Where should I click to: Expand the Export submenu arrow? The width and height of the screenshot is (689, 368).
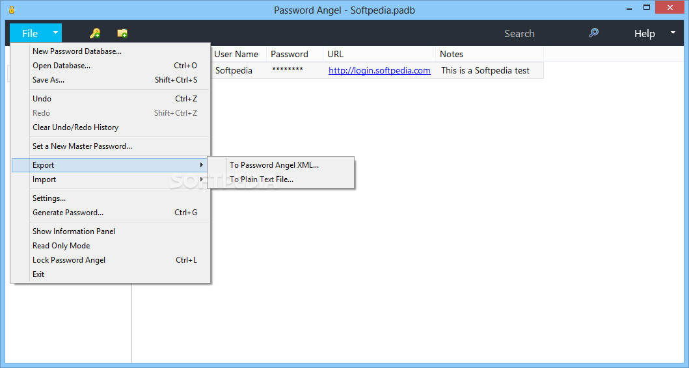[x=201, y=165]
